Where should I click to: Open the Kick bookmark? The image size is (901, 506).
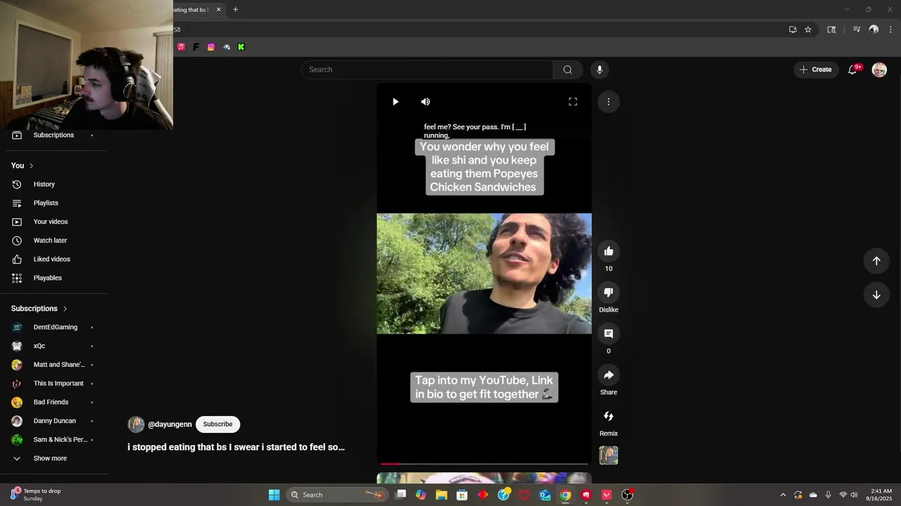pyautogui.click(x=241, y=47)
